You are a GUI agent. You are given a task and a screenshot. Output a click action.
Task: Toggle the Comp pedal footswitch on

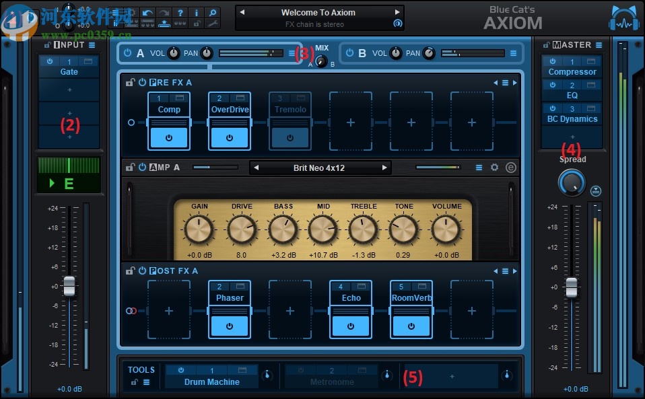pos(168,137)
